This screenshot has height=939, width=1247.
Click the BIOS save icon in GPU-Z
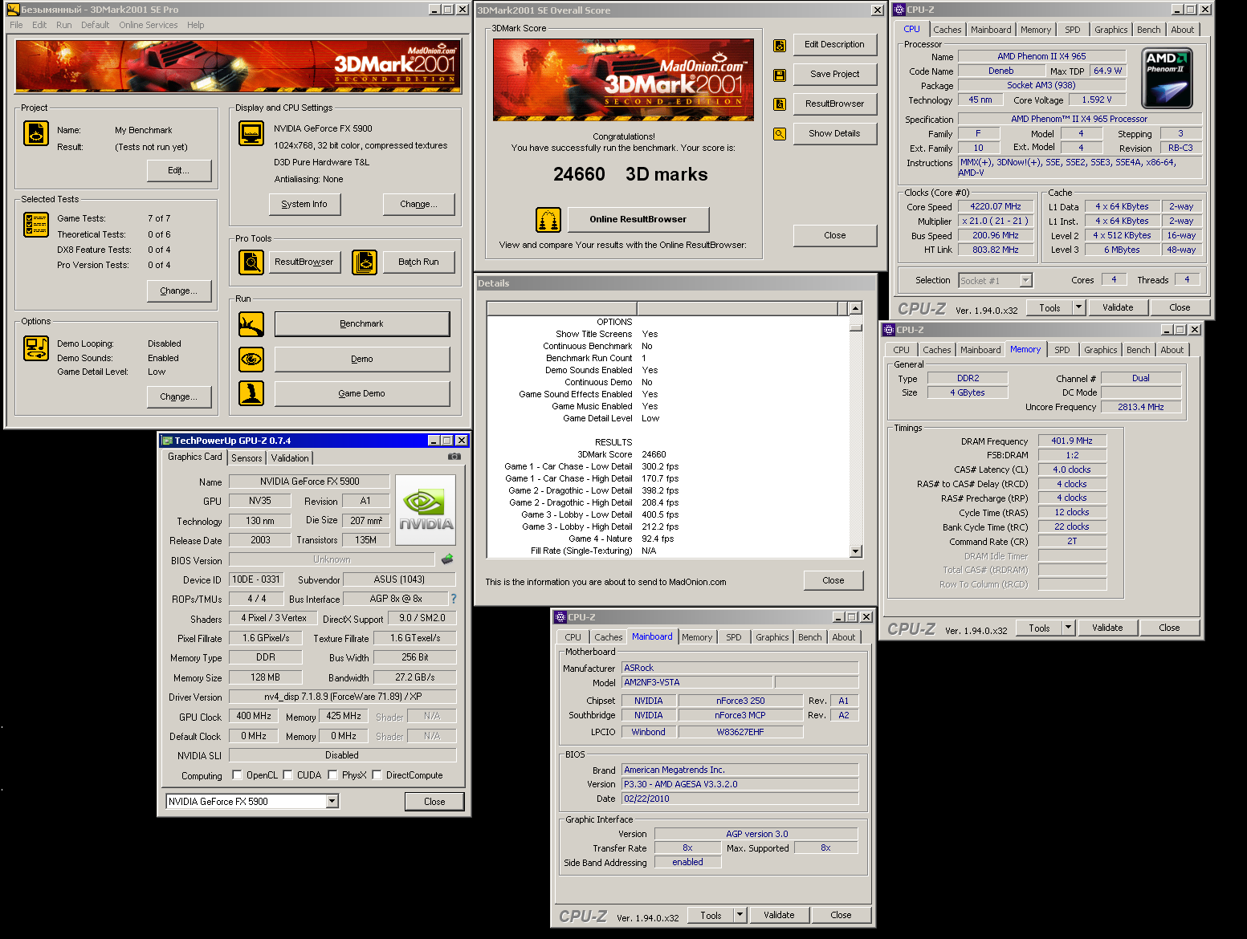(x=447, y=559)
